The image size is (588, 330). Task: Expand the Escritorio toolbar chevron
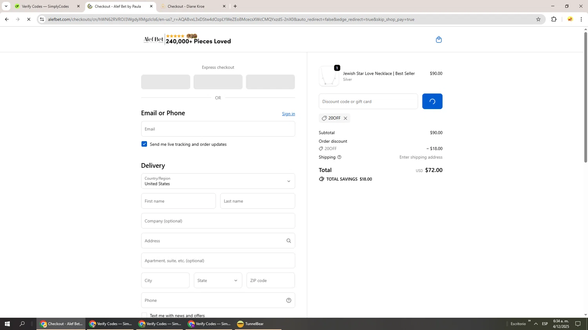529,321
